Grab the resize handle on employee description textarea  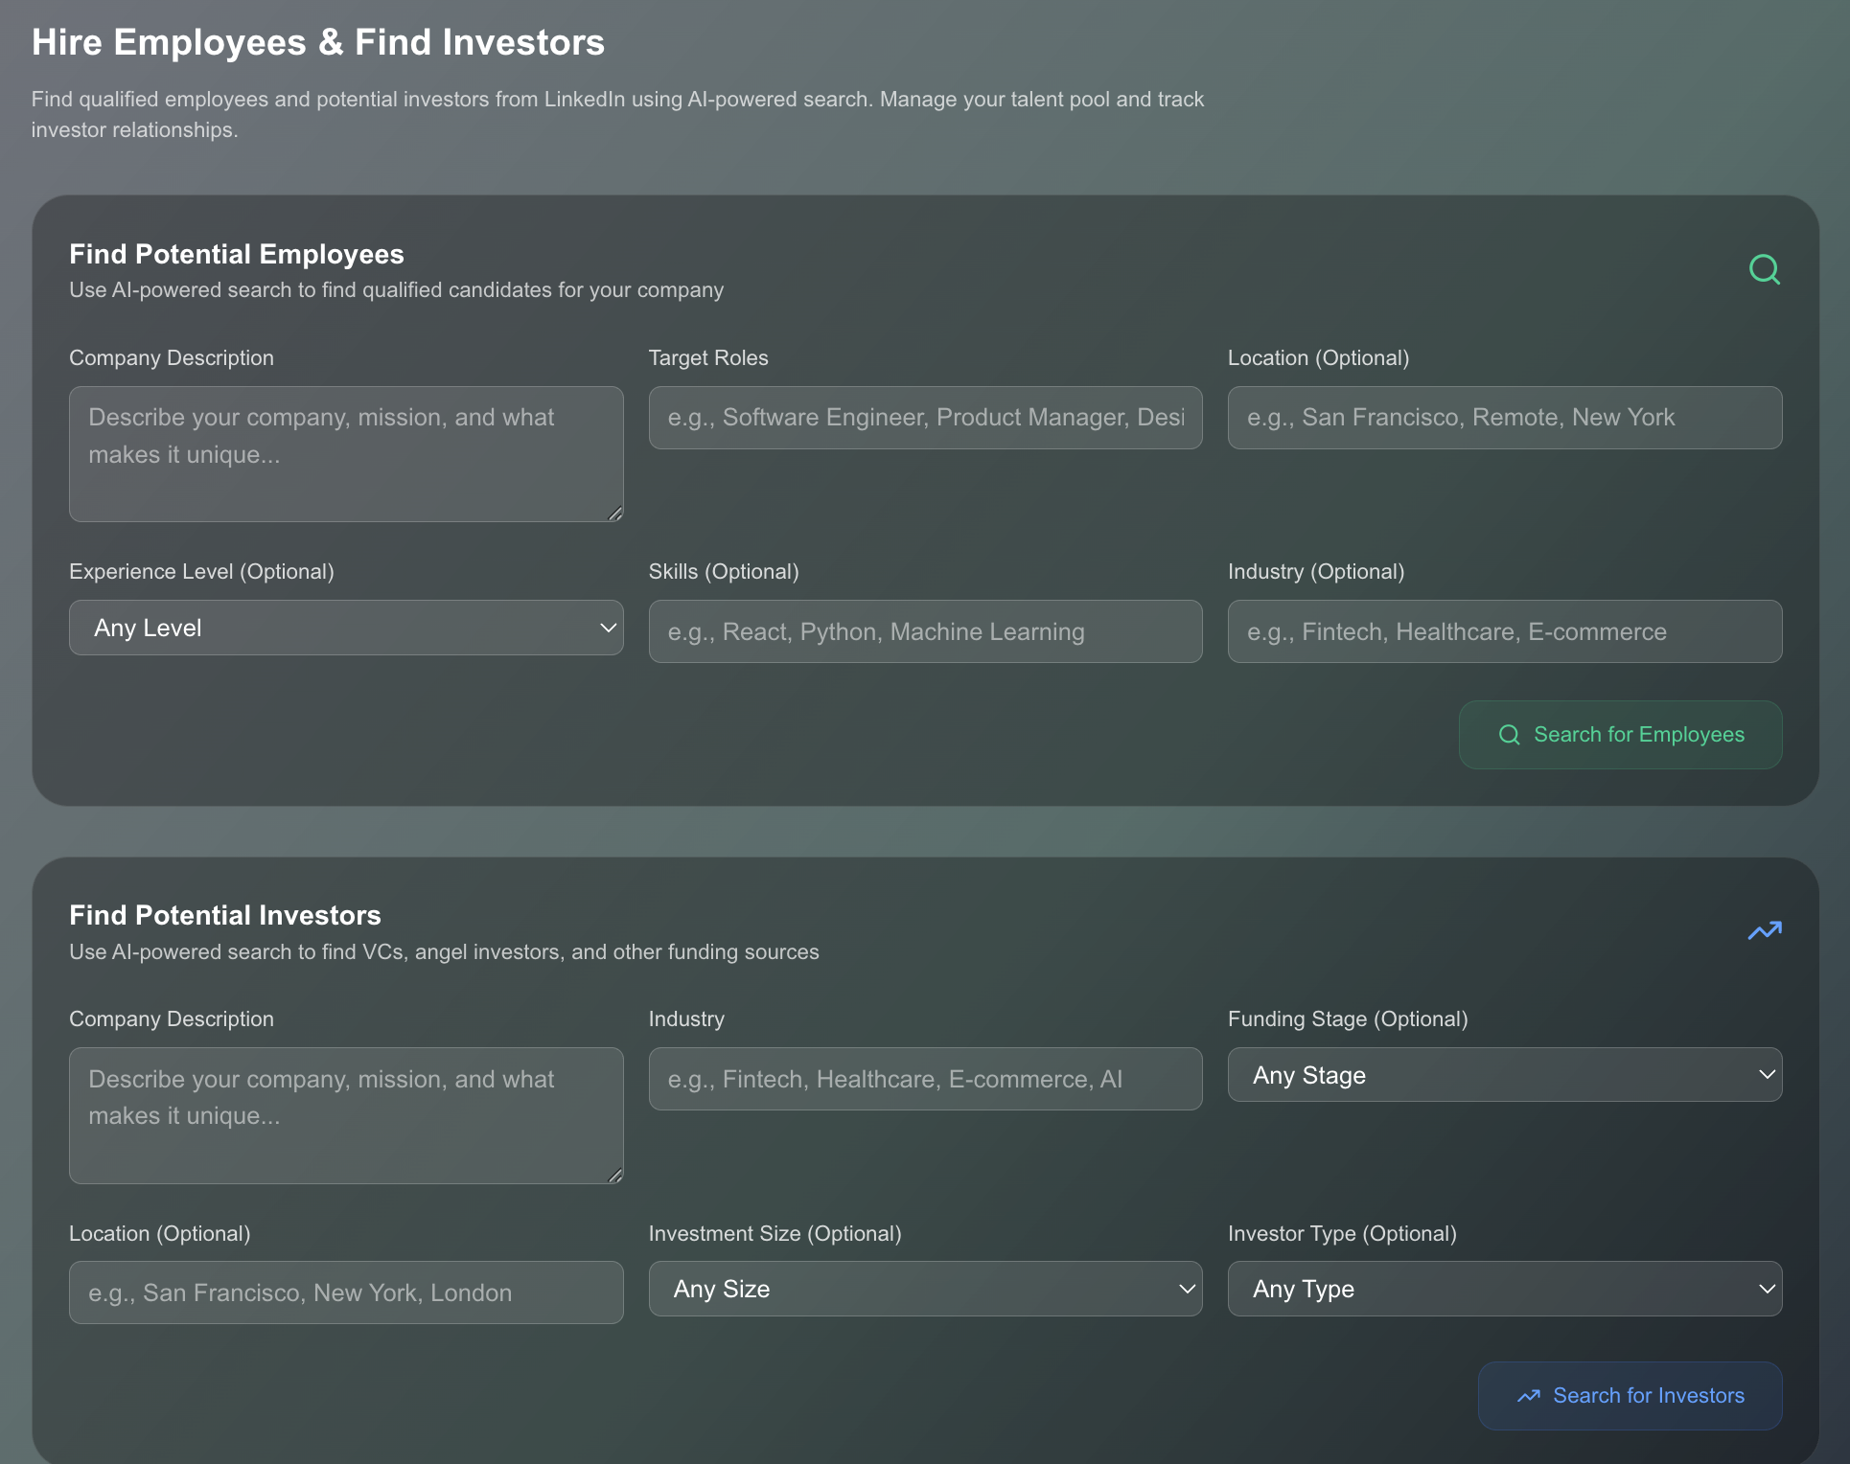pos(615,514)
